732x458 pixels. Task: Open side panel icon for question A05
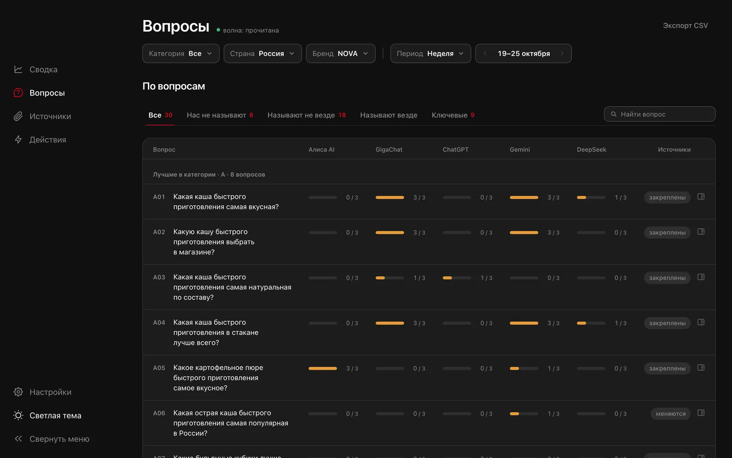pos(701,368)
